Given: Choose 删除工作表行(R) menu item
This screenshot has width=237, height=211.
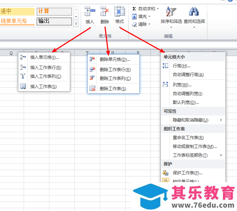Looking at the screenshot, I should 114,70.
